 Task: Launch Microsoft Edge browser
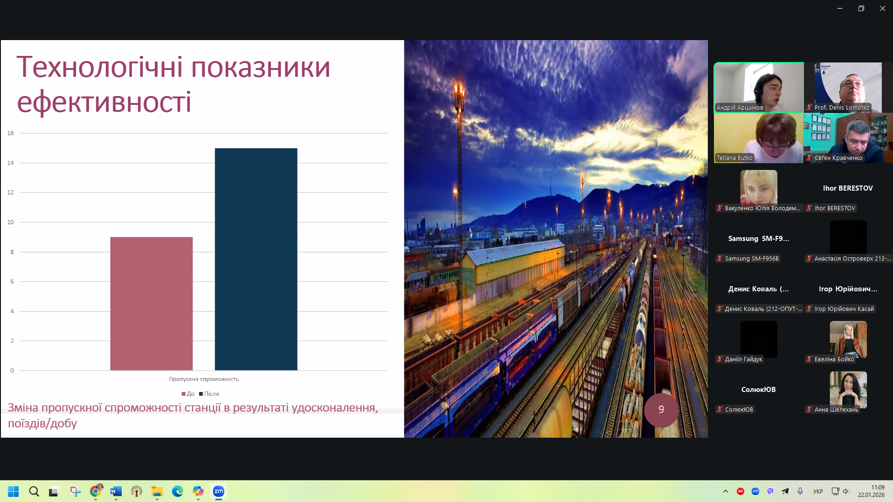tap(178, 491)
